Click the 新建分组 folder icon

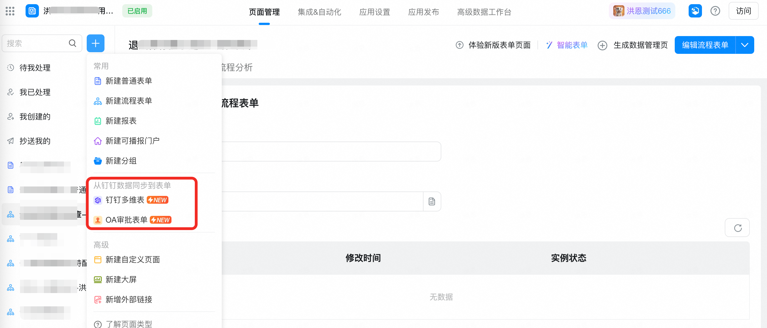click(98, 161)
